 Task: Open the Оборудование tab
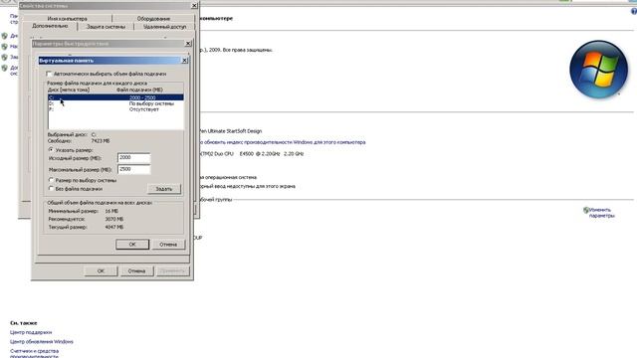pos(153,19)
